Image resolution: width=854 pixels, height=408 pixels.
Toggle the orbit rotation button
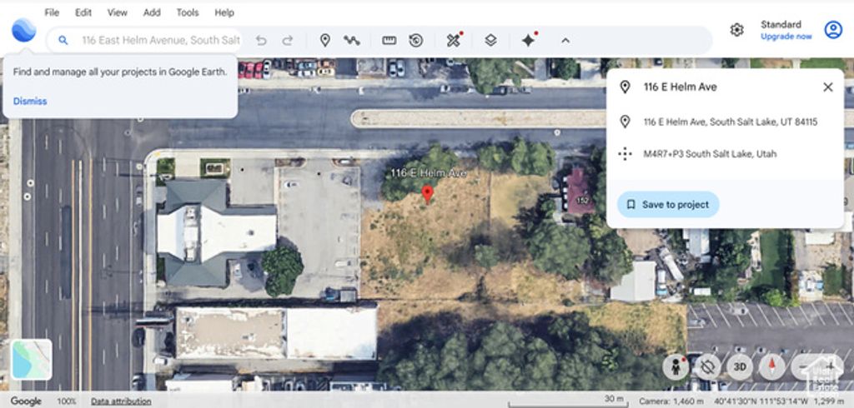[707, 366]
